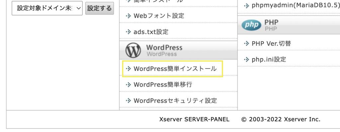
Task: Open Webフォント設定 link
Action: coord(159,16)
